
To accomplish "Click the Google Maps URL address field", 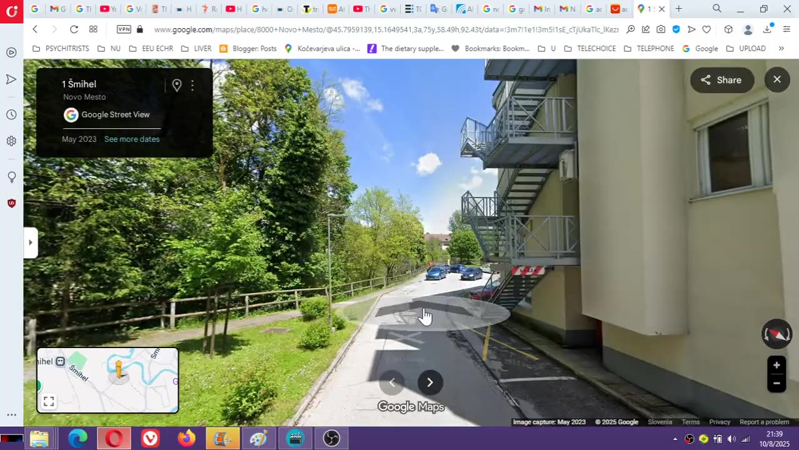I will coord(386,29).
